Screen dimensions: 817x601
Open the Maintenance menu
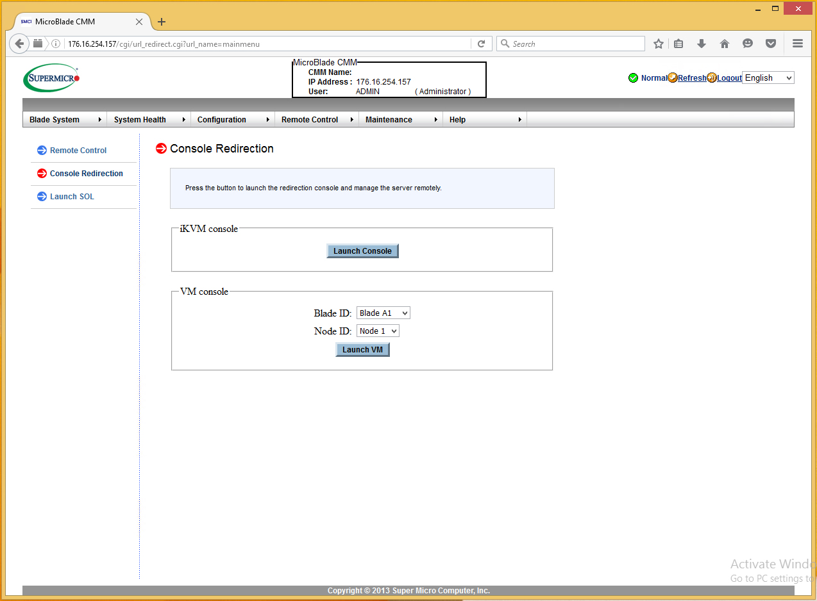[x=401, y=120]
